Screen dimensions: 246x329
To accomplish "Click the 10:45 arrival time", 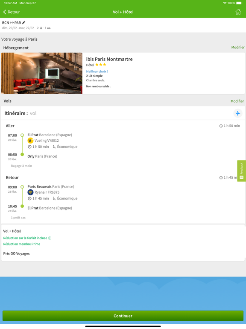I will tap(12, 206).
